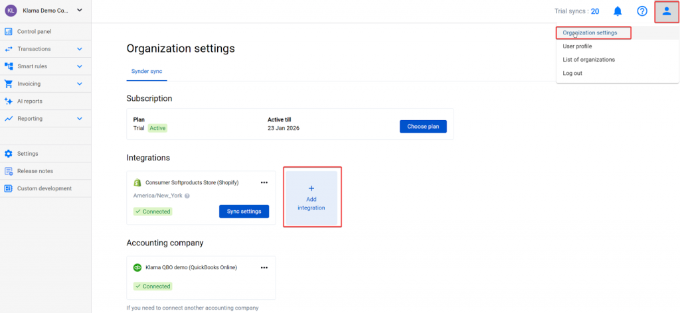Expand the Smart rules sidebar section
Screen dimensions: 680x313
[x=80, y=66]
